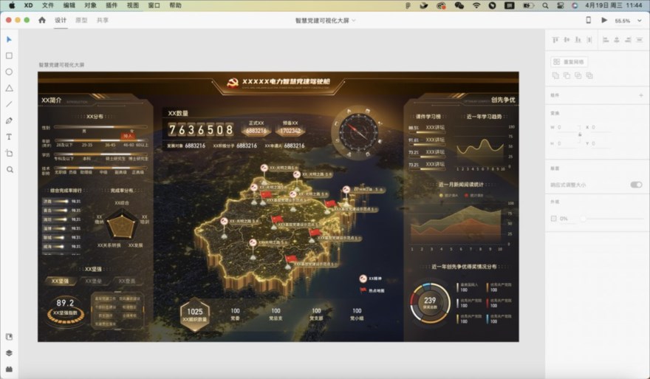Select the Pen tool
This screenshot has width=650, height=379.
point(9,120)
